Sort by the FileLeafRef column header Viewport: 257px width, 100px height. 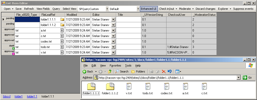[53, 15]
